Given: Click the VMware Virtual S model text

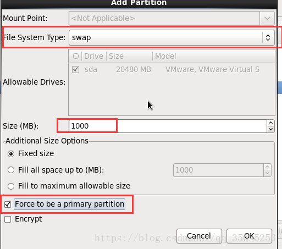Looking at the screenshot, I should (x=212, y=69).
